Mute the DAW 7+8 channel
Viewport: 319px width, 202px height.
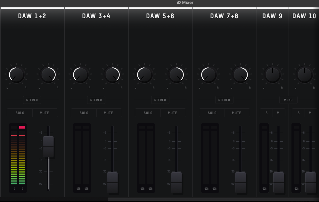[237, 113]
